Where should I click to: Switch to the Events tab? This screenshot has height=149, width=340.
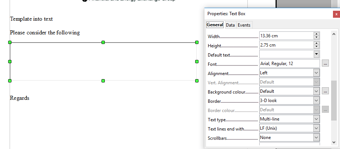tap(244, 25)
